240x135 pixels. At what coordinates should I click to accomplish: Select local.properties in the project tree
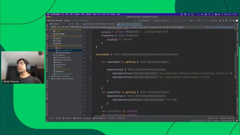tap(62, 69)
